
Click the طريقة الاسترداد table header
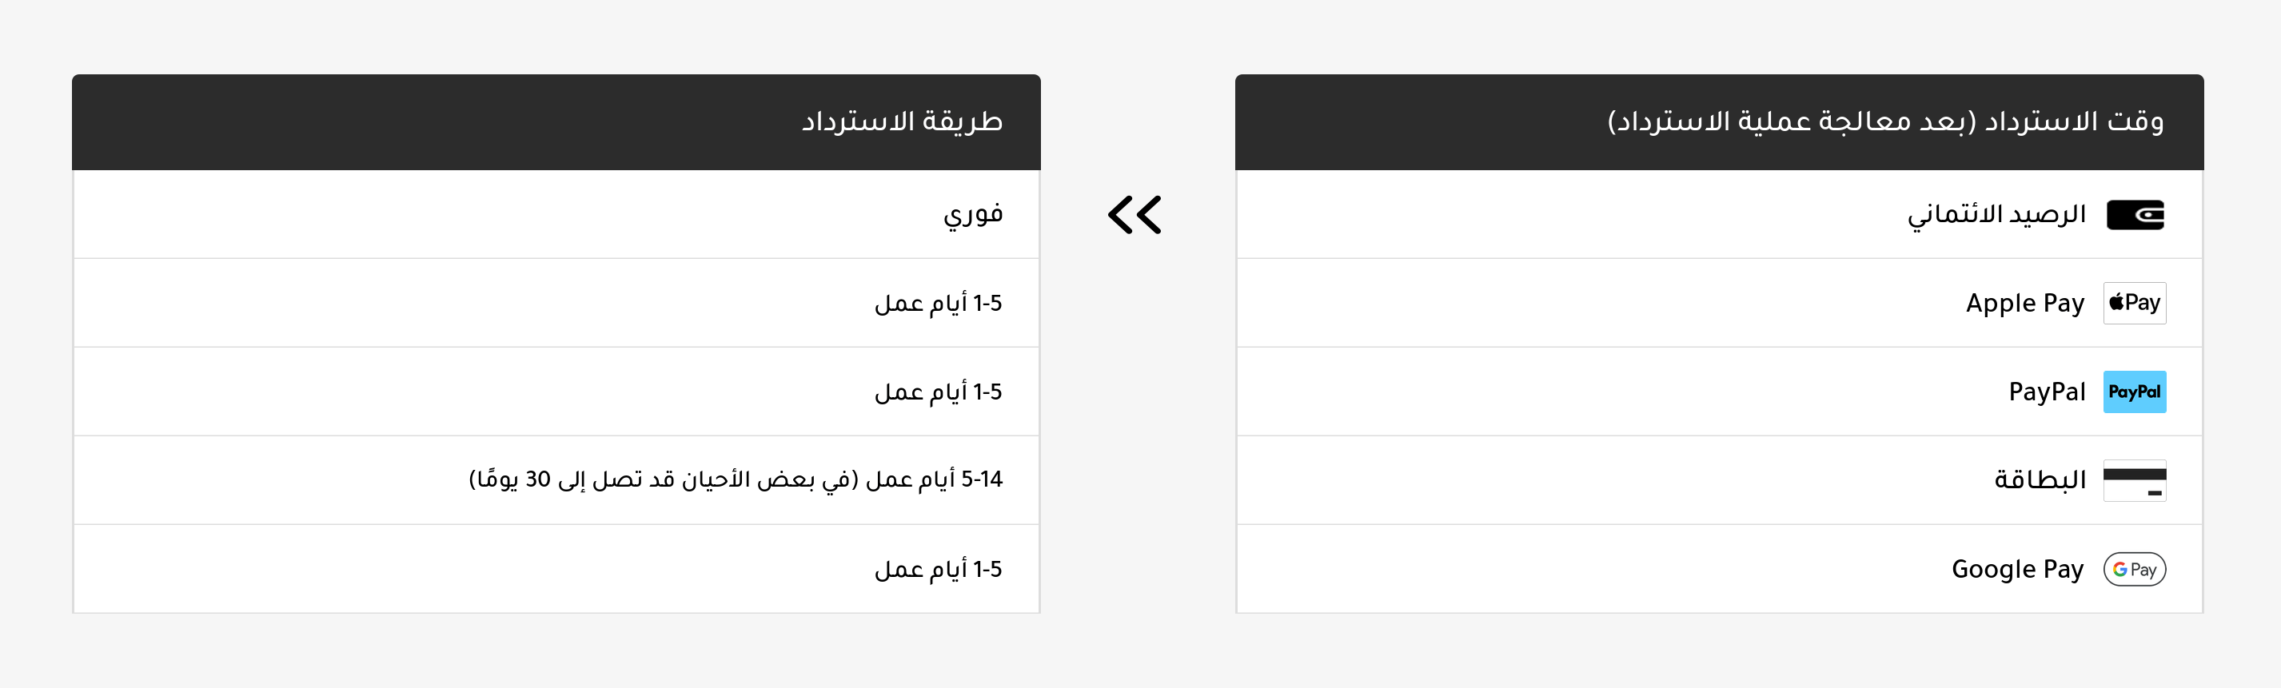click(901, 121)
